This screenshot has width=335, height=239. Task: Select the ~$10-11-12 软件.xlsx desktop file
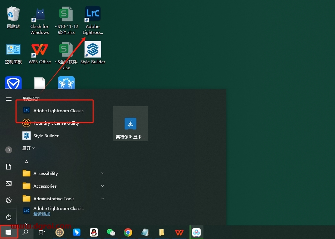pos(66,21)
